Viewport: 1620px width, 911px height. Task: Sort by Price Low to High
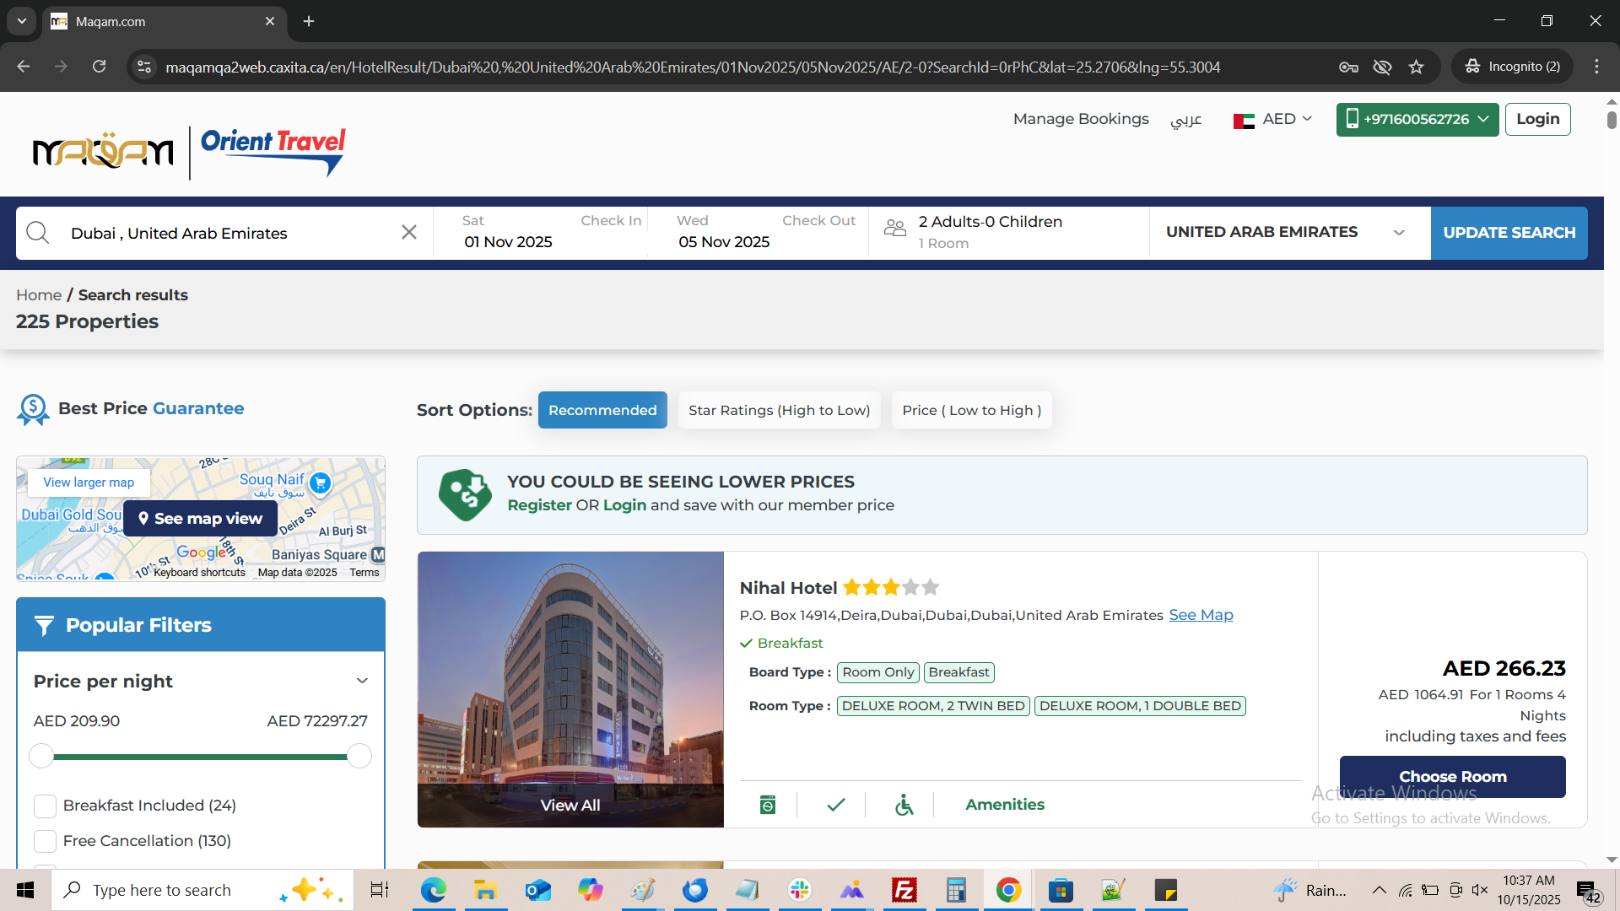coord(971,410)
